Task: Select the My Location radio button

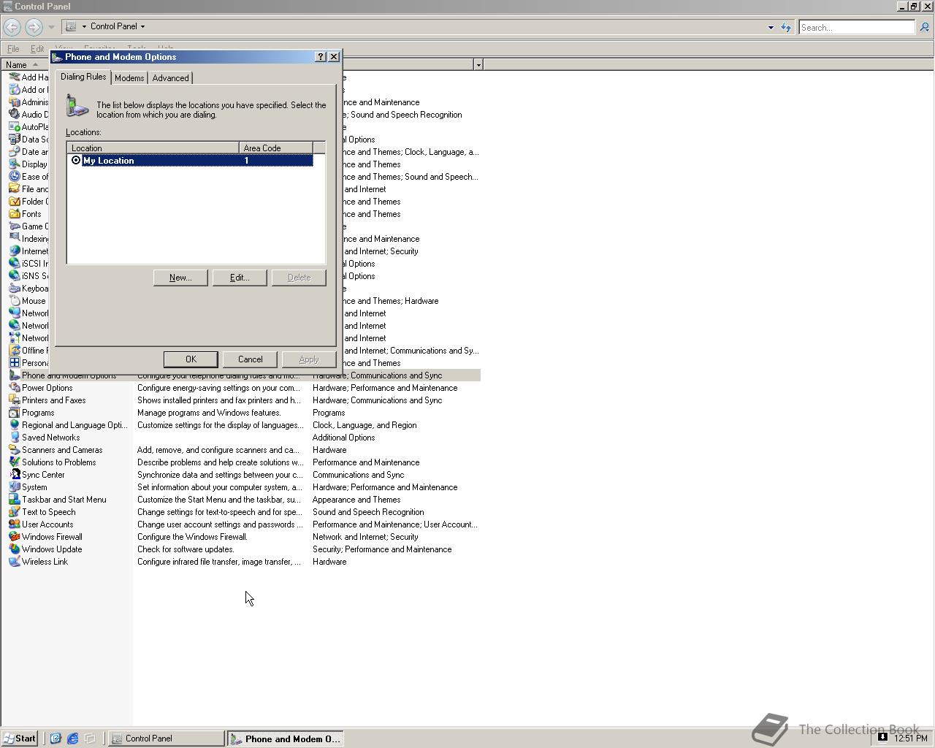Action: [x=76, y=161]
